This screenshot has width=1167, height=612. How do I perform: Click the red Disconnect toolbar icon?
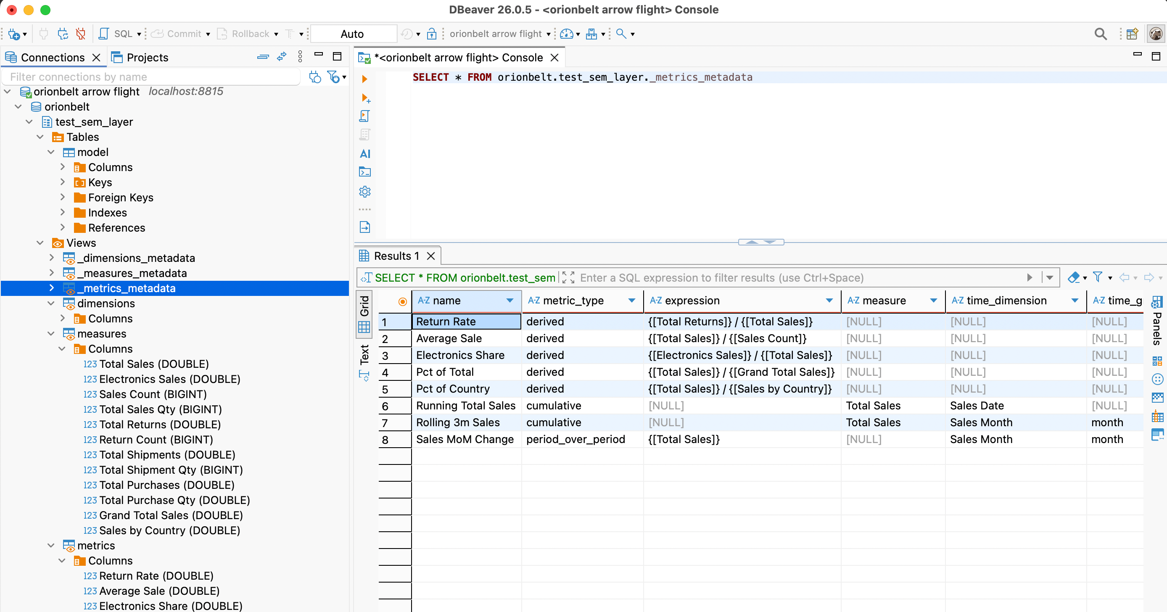click(81, 34)
